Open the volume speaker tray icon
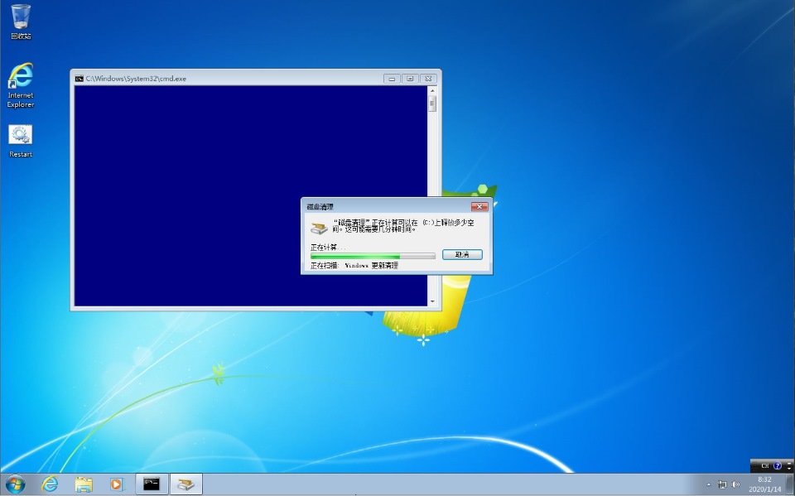The image size is (795, 496). [735, 485]
